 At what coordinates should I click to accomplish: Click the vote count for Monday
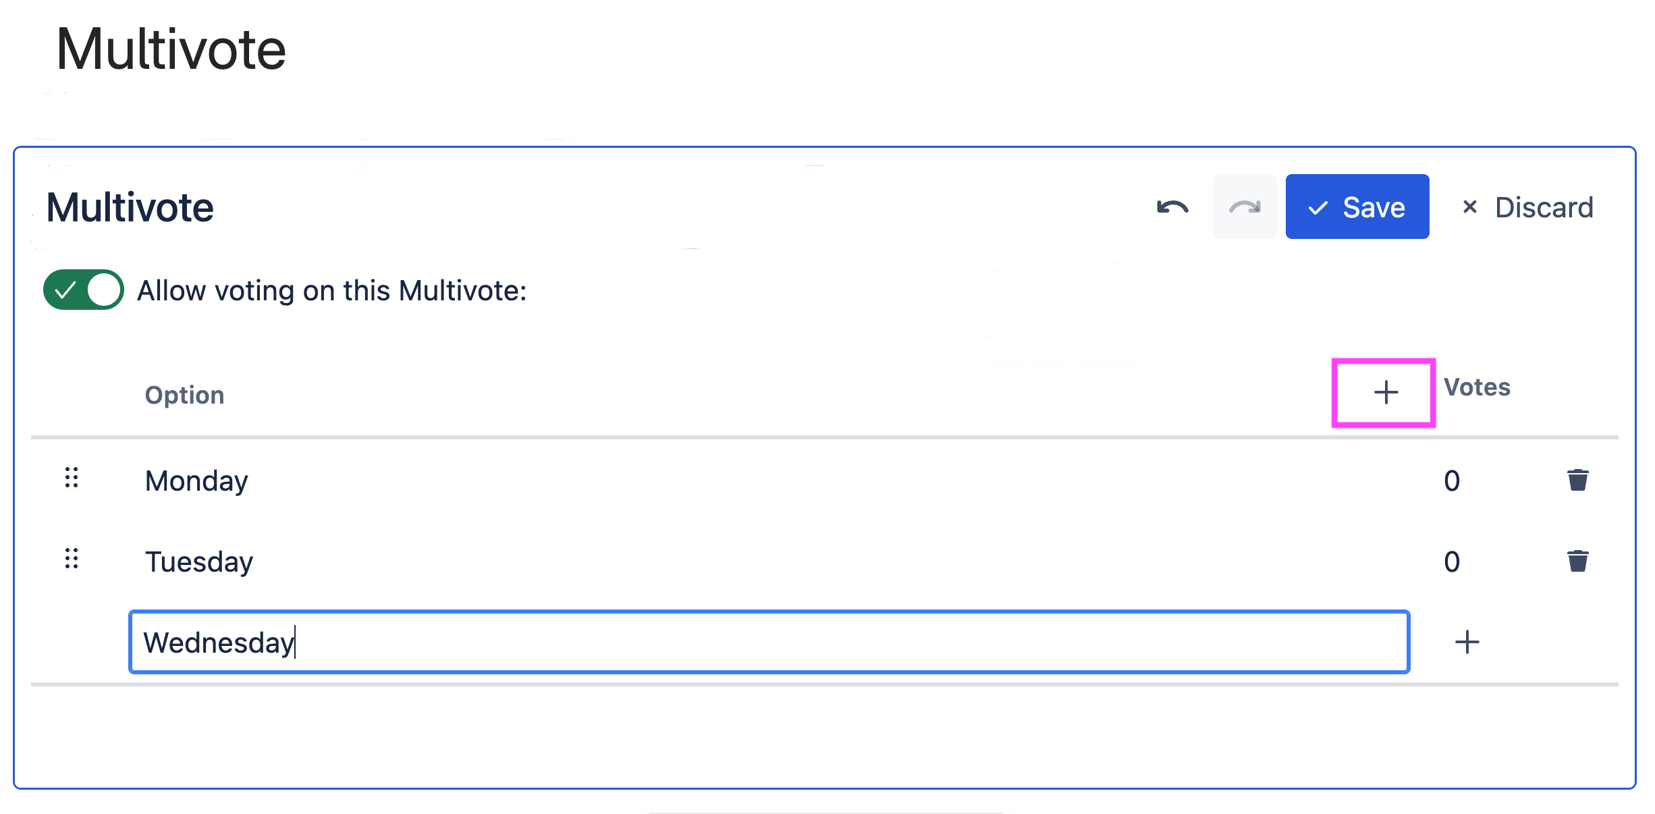point(1452,481)
